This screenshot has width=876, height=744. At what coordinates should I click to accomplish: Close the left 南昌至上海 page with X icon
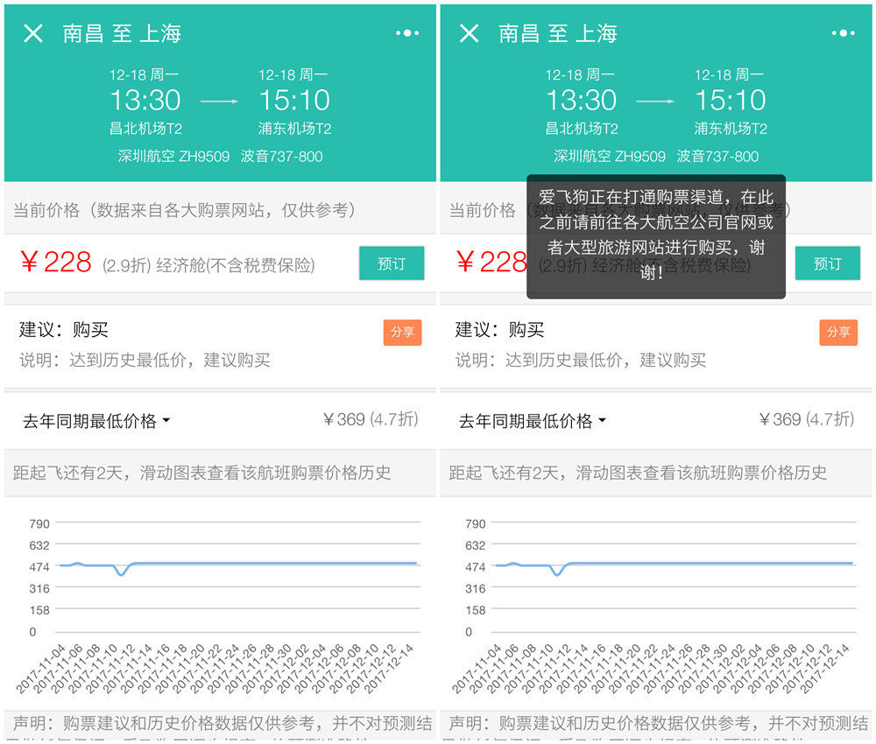[x=33, y=33]
